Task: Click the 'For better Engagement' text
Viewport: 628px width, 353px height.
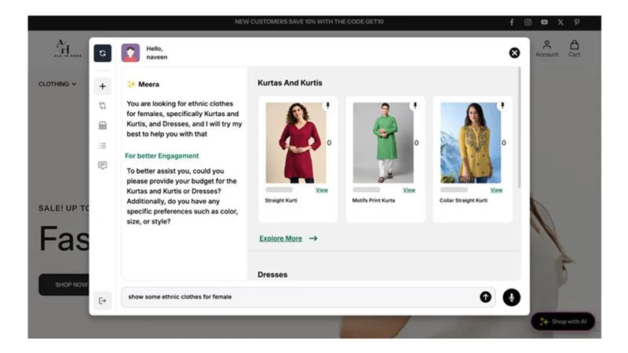Action: click(162, 155)
